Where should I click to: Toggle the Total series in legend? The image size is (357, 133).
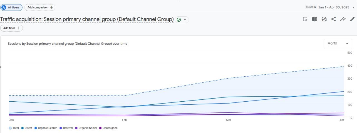click(14, 128)
